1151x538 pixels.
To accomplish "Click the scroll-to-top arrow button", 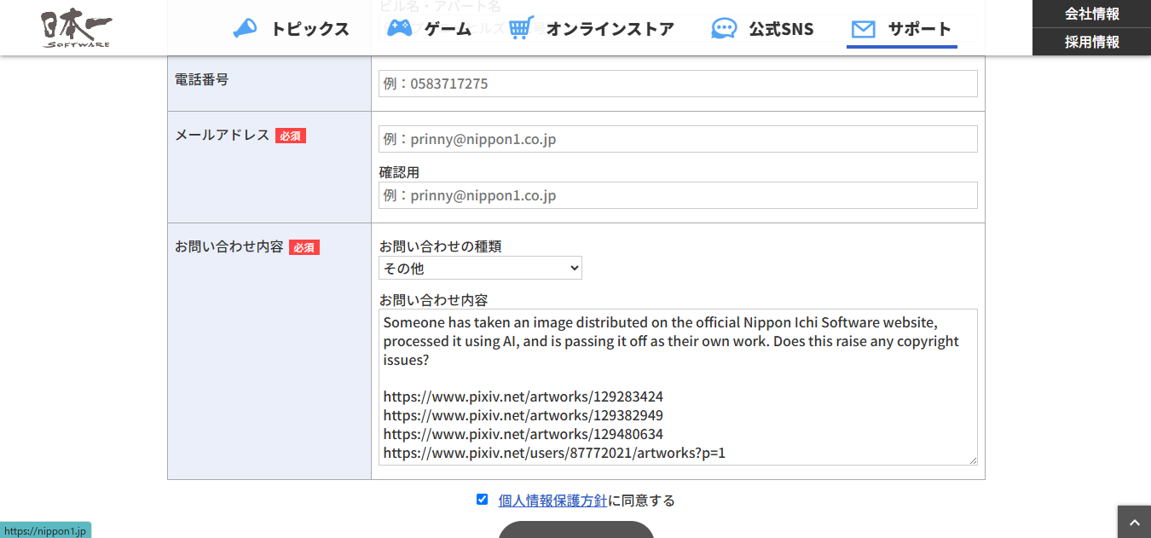I will 1134,522.
